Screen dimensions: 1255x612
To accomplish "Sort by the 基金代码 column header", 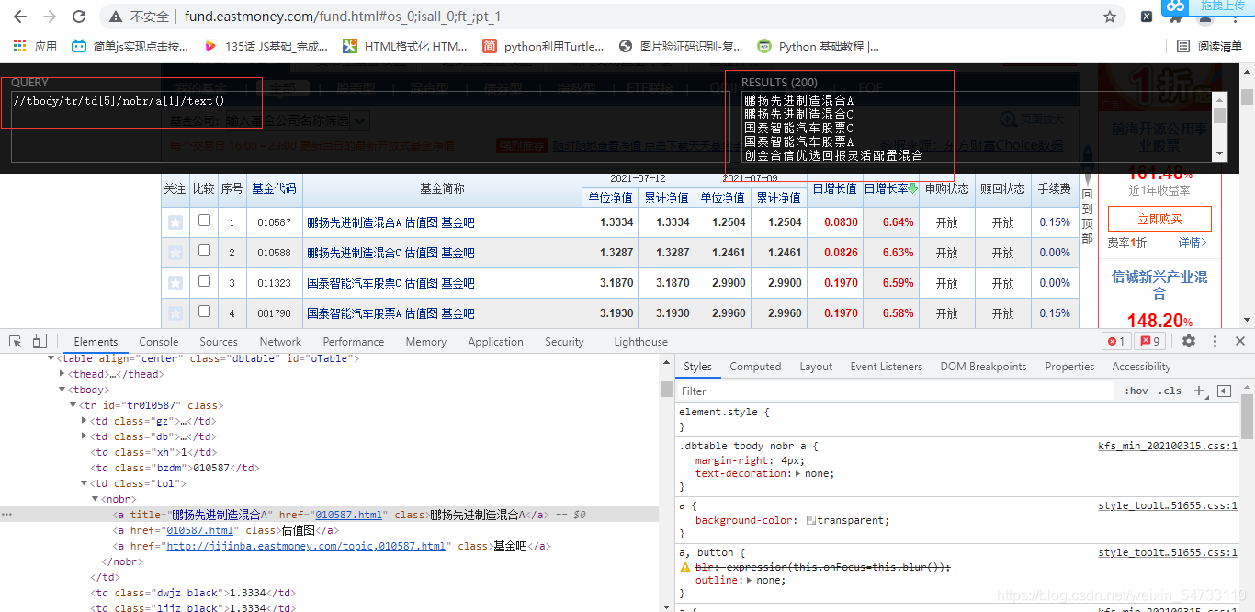I will (274, 188).
